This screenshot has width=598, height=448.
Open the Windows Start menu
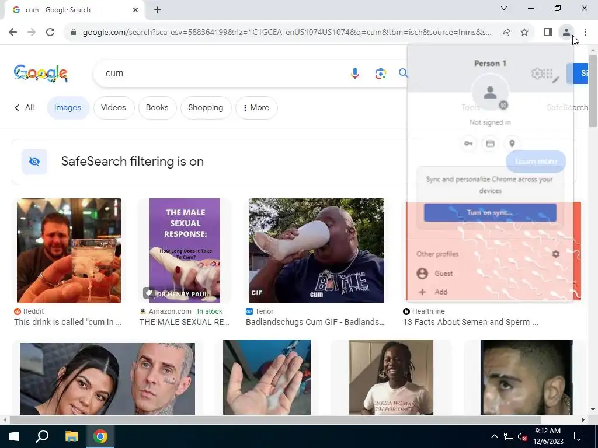[x=14, y=436]
